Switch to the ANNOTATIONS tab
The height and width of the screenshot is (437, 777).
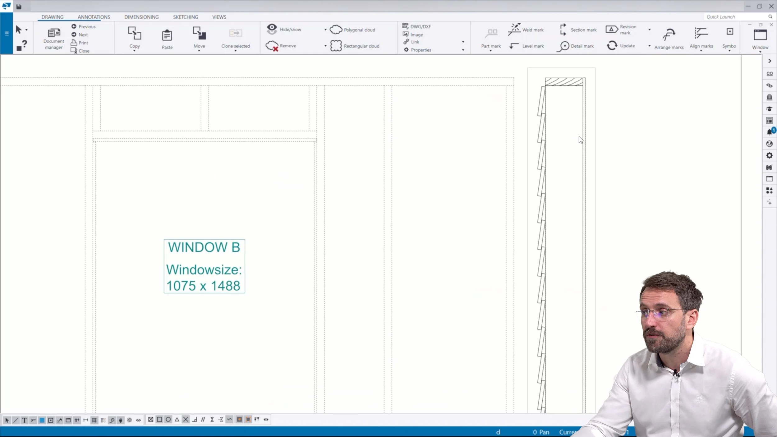pyautogui.click(x=94, y=17)
